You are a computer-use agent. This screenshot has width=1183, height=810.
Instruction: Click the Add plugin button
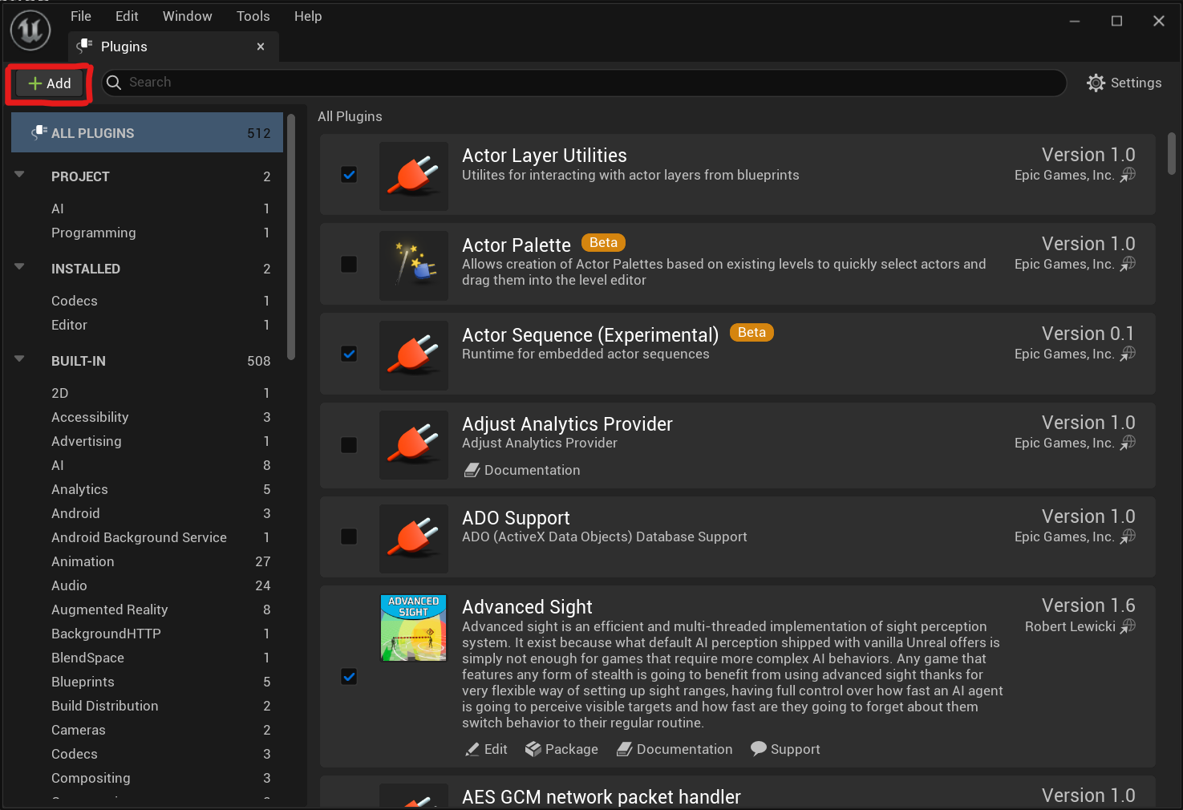pyautogui.click(x=50, y=83)
